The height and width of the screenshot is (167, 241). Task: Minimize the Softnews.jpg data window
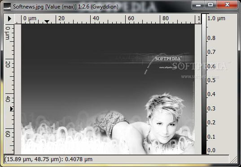[198, 5]
